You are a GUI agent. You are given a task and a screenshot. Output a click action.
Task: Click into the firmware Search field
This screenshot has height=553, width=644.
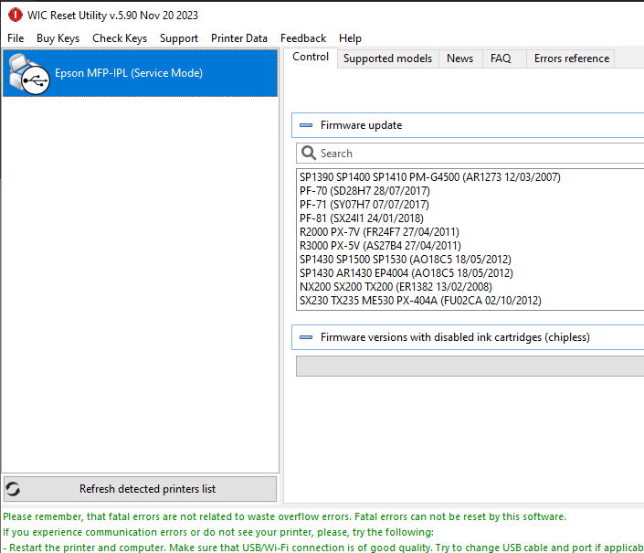[470, 154]
